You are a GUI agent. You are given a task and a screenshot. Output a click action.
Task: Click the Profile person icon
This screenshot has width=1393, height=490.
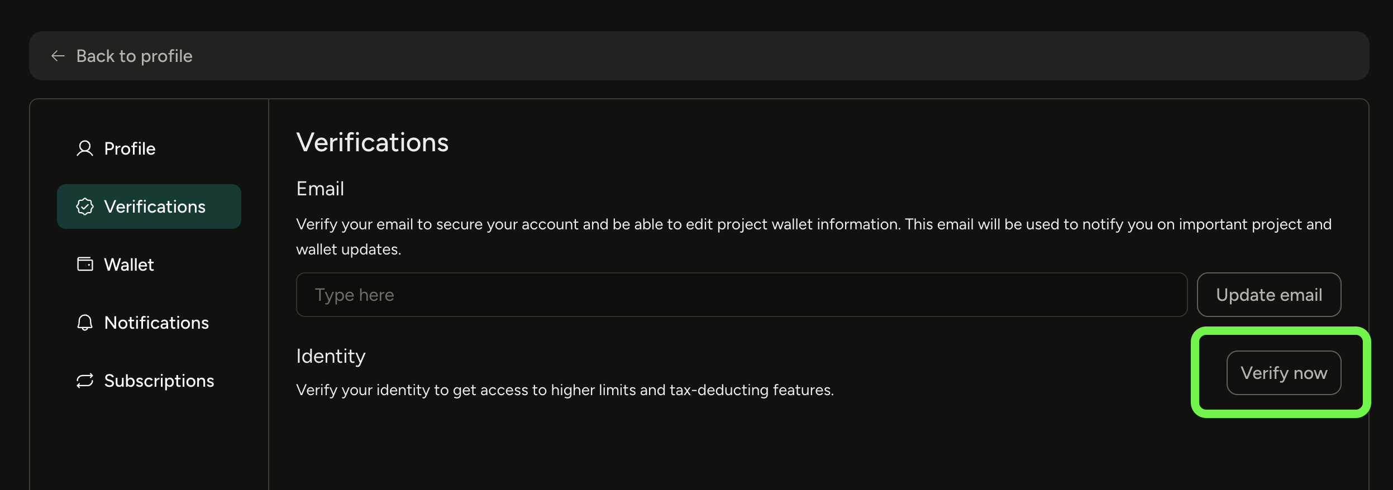click(x=85, y=148)
